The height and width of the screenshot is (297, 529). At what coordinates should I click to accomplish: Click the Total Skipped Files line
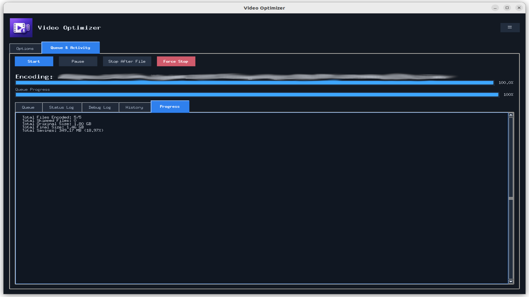click(49, 121)
